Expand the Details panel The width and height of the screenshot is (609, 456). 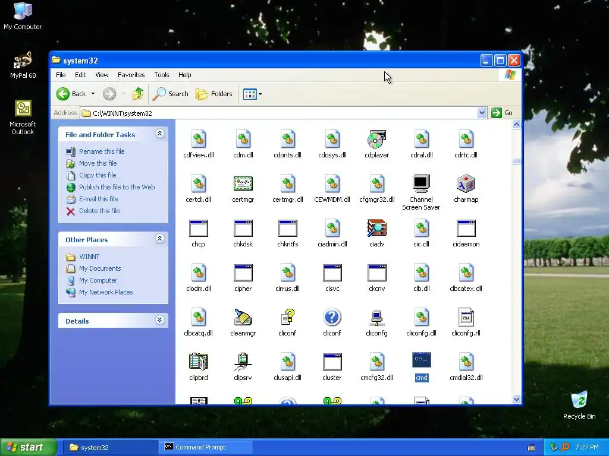tap(159, 320)
